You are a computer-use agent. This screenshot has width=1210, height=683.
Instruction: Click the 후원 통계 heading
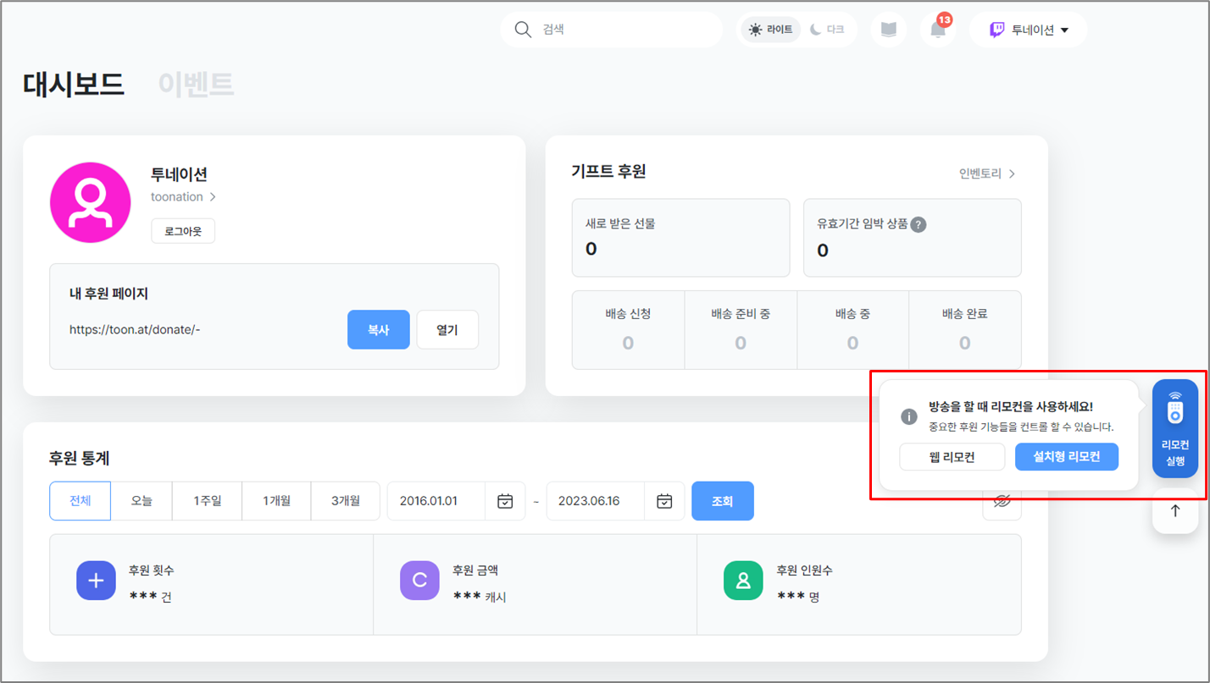(80, 459)
